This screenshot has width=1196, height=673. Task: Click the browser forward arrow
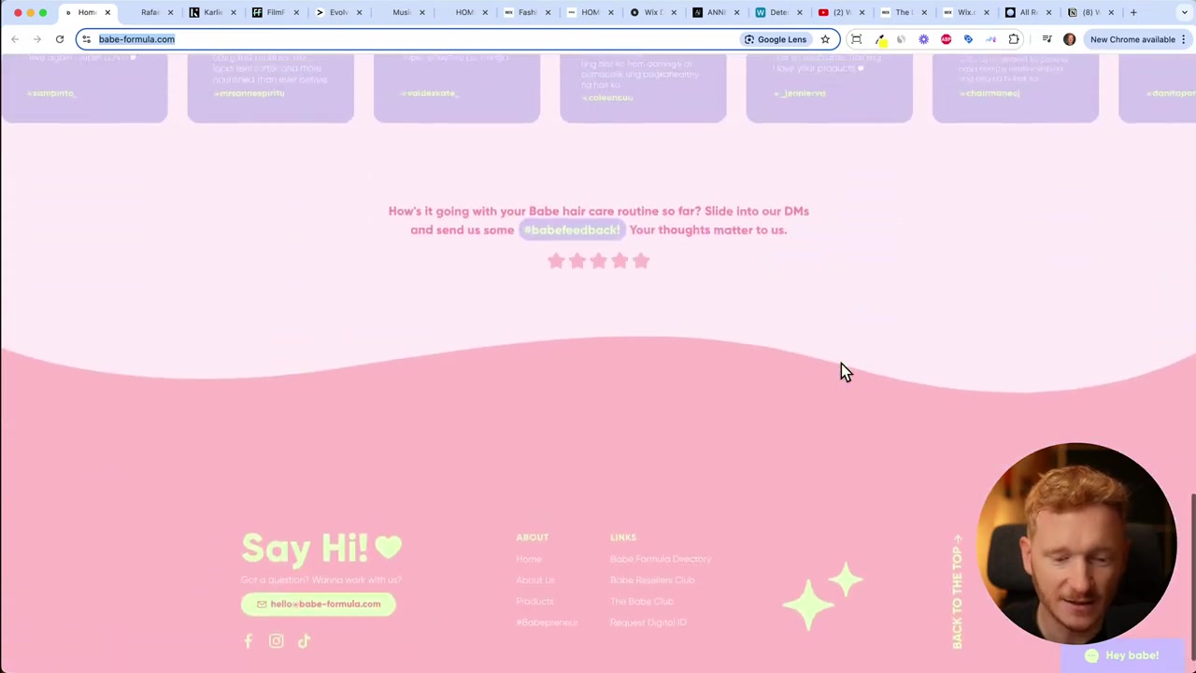pos(37,39)
